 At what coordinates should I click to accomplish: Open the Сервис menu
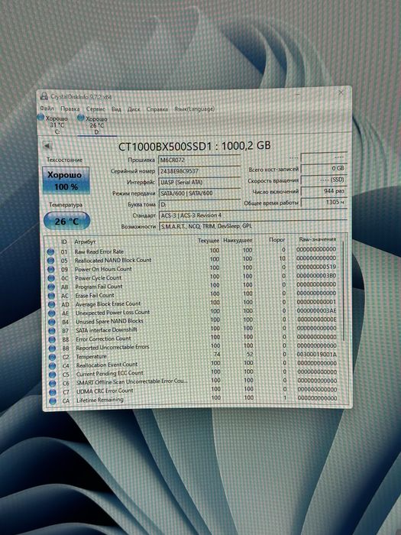(x=95, y=109)
